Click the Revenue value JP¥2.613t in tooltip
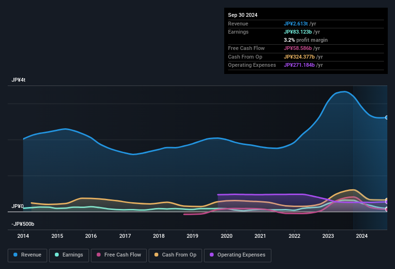Viewport: 395px width, 269px height. pos(296,24)
